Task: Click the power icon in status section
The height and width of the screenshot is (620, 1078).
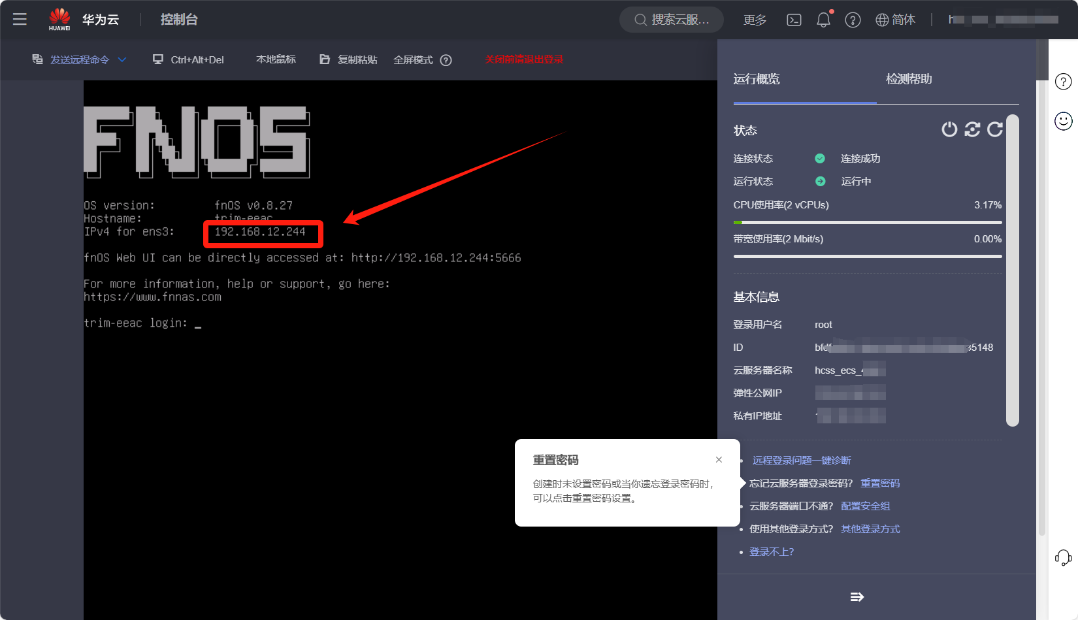Action: click(x=949, y=129)
